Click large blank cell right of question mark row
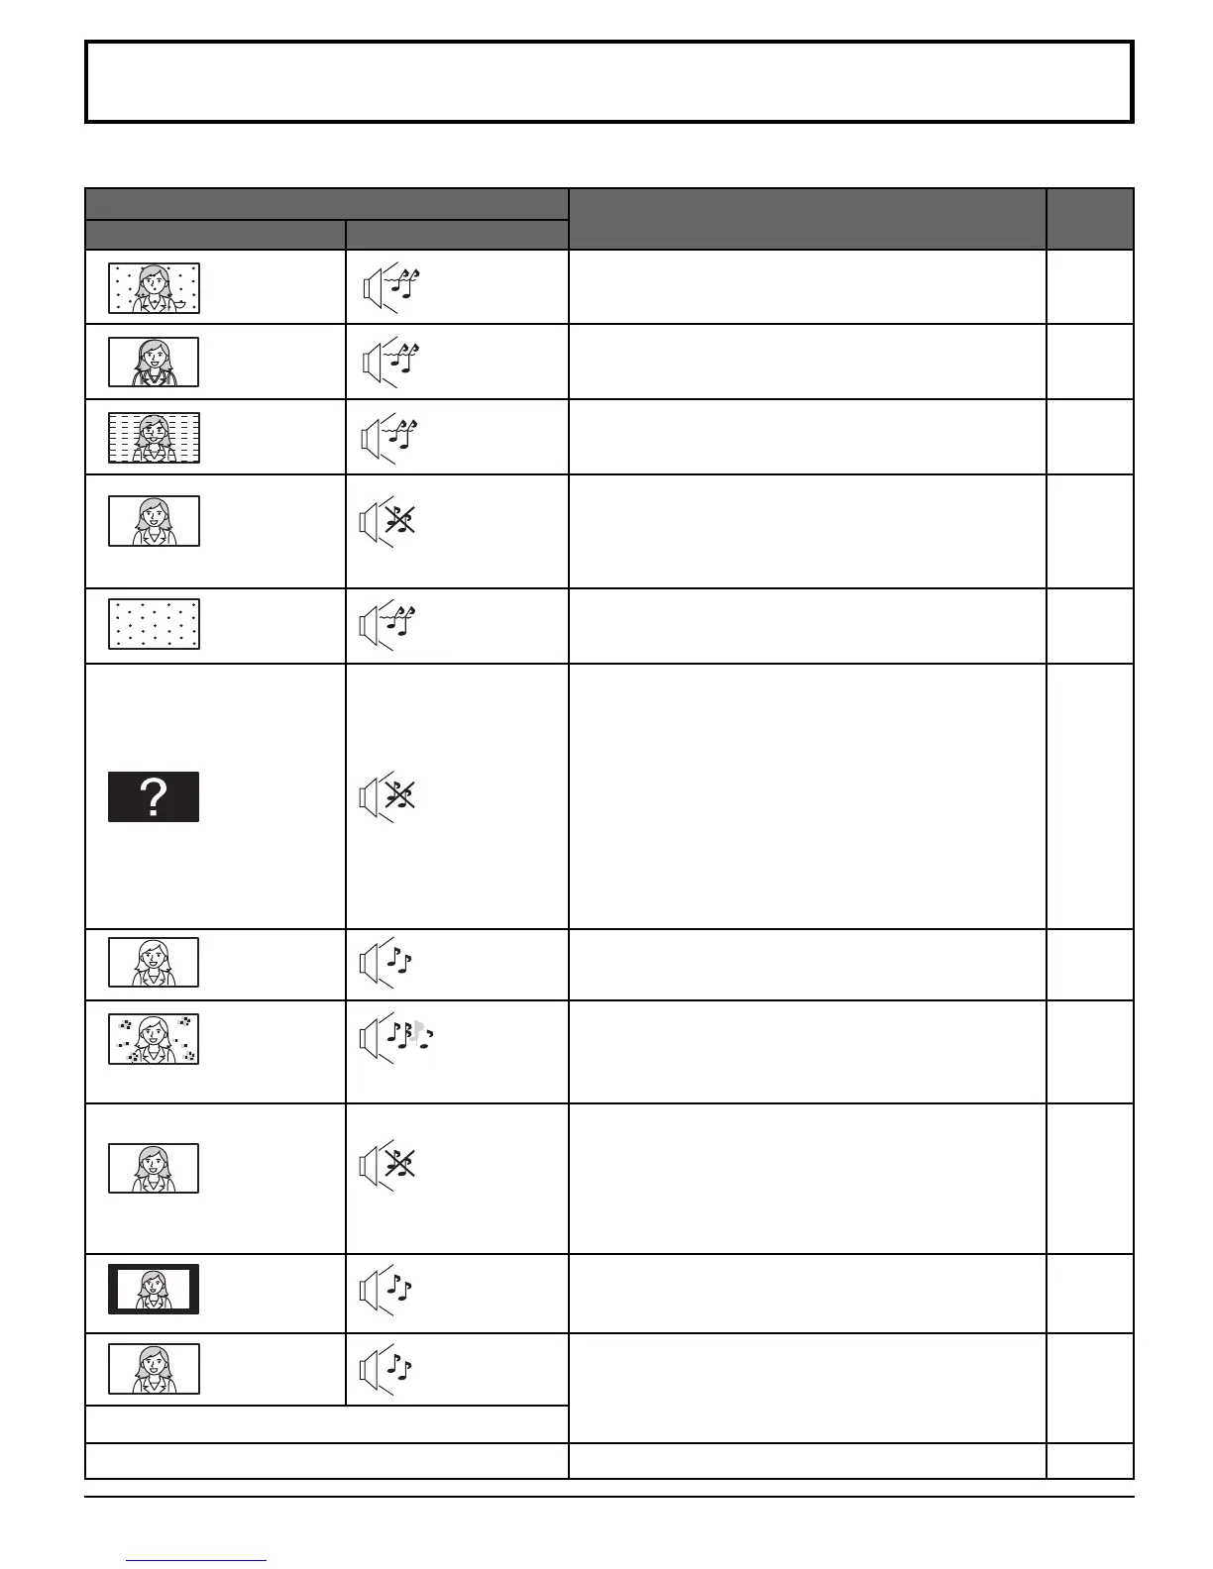 coord(807,796)
